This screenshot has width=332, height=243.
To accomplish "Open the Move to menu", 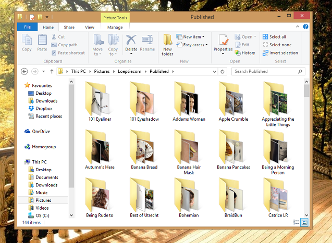I will (97, 45).
